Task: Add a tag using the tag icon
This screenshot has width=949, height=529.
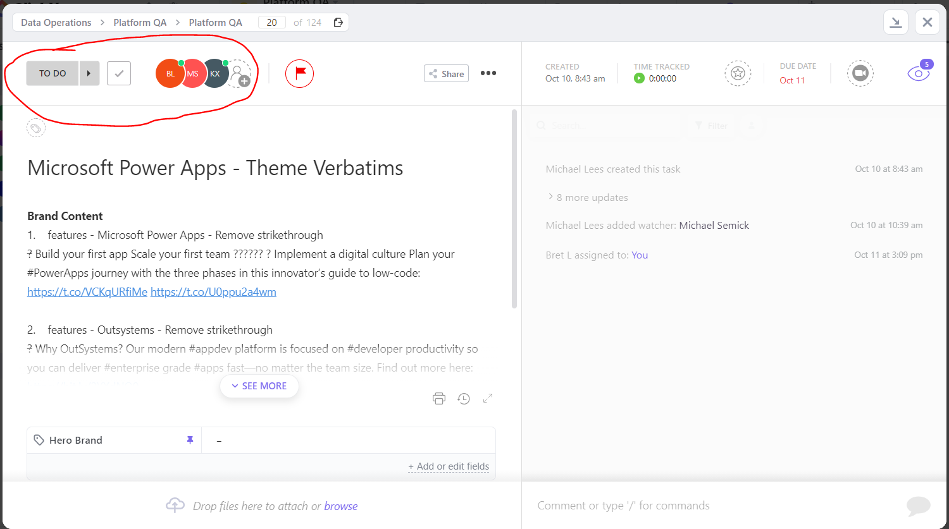Action: click(36, 128)
